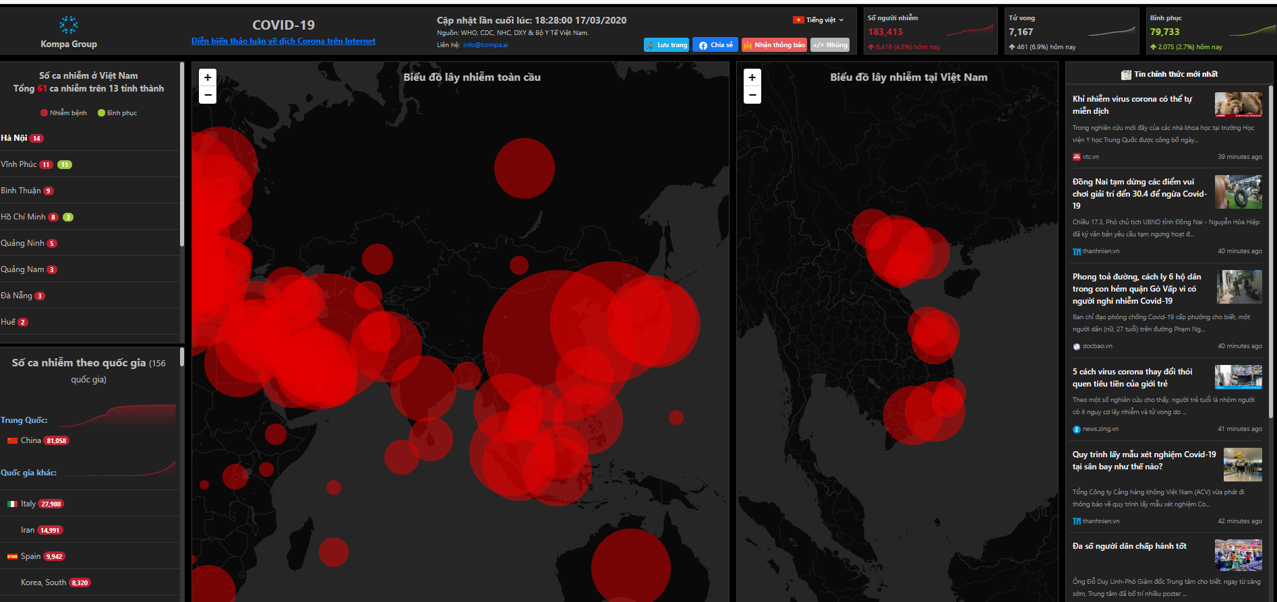1277x602 pixels.
Task: Select Hồ Chí Minh in province list
Action: point(24,217)
